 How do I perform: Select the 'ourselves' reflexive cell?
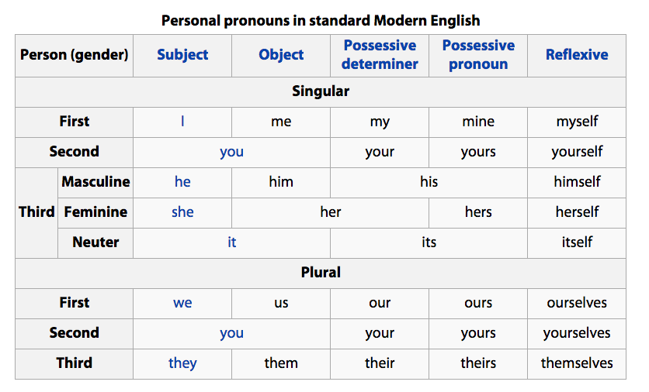pos(577,303)
